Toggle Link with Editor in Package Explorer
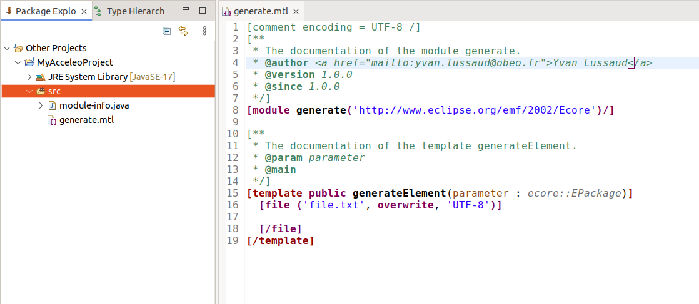The width and height of the screenshot is (699, 304). click(183, 31)
